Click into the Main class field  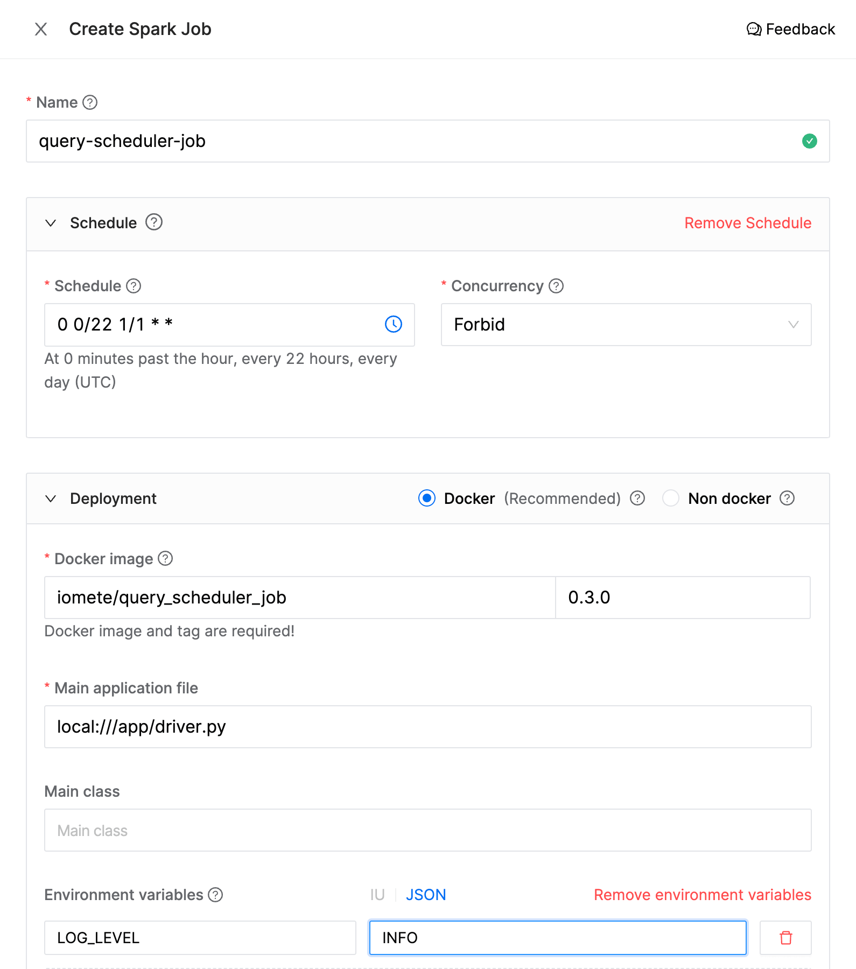[427, 830]
